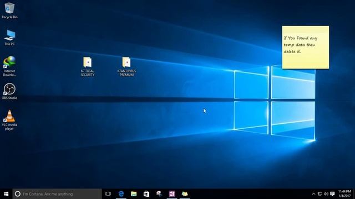Image resolution: width=355 pixels, height=199 pixels.
Task: Switch to the Sticky Notes taskbar app
Action: (185, 194)
